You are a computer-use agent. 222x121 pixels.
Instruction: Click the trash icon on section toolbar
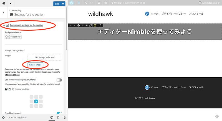100,25
